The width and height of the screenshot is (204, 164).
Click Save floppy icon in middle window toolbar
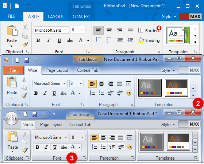click(x=27, y=60)
